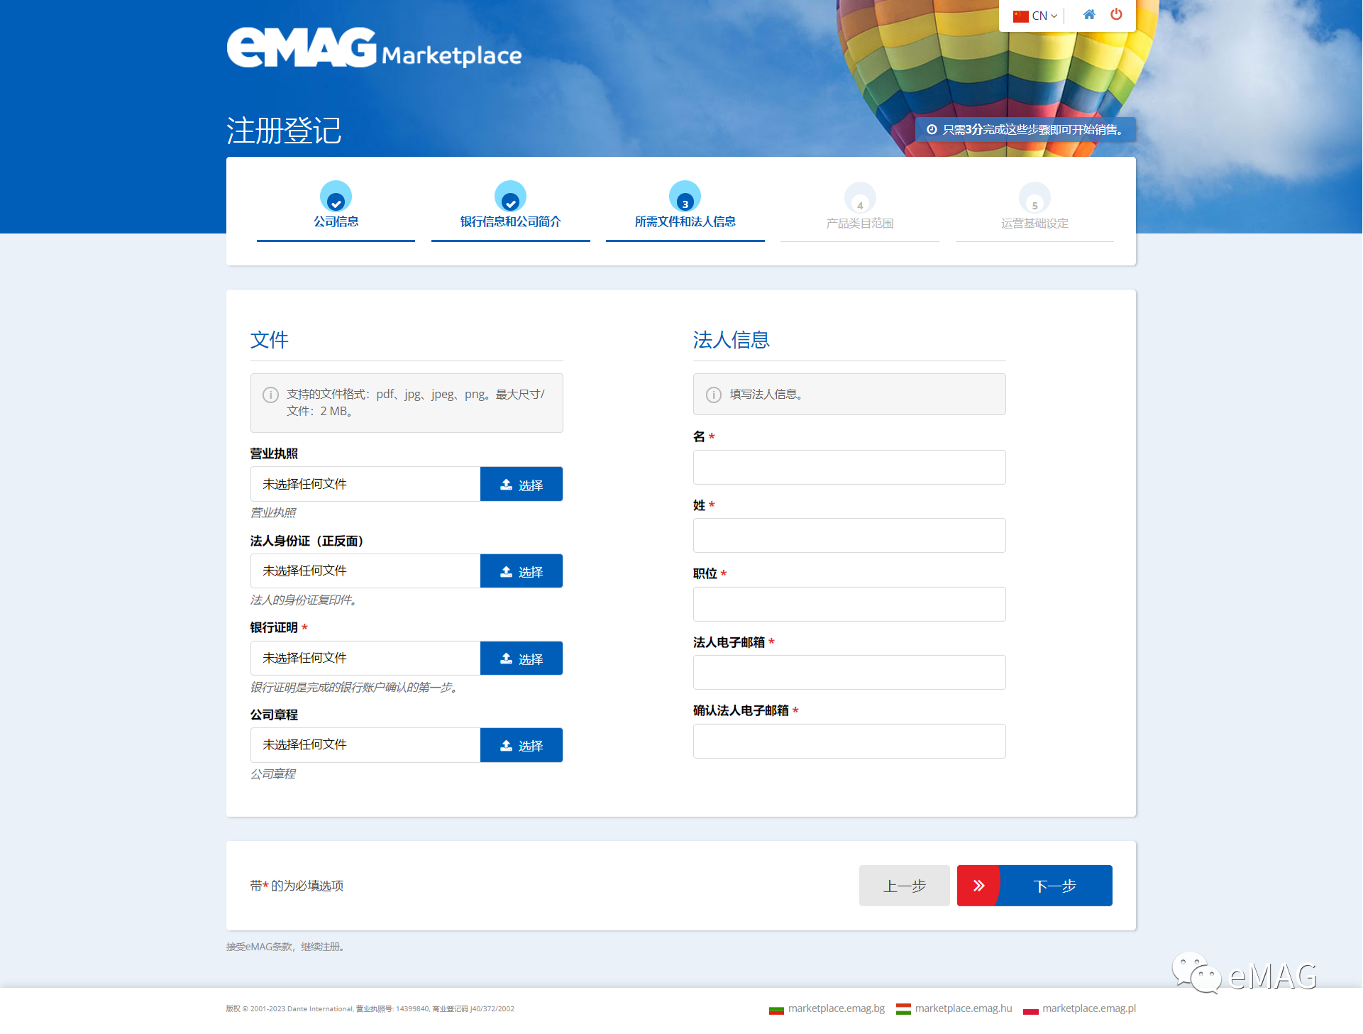Click 选择 upload button for 公司章程
Screen dimensions: 1363x1034
tap(521, 745)
